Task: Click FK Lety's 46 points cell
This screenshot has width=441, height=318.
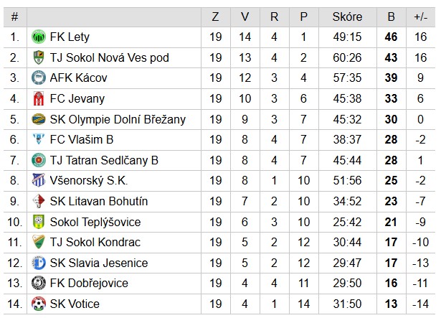Action: [391, 37]
